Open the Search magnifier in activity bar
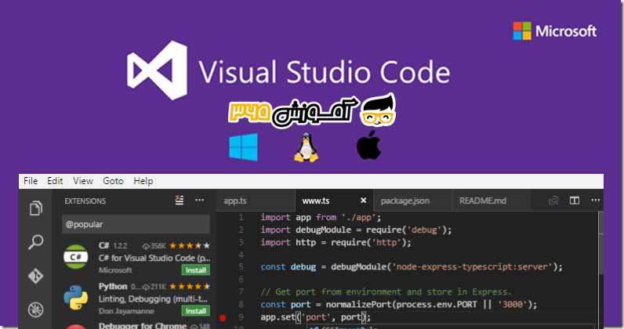 pos(36,241)
